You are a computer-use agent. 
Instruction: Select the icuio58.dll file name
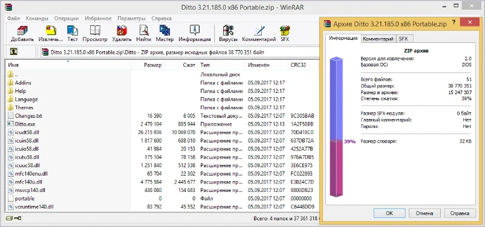click(x=27, y=149)
